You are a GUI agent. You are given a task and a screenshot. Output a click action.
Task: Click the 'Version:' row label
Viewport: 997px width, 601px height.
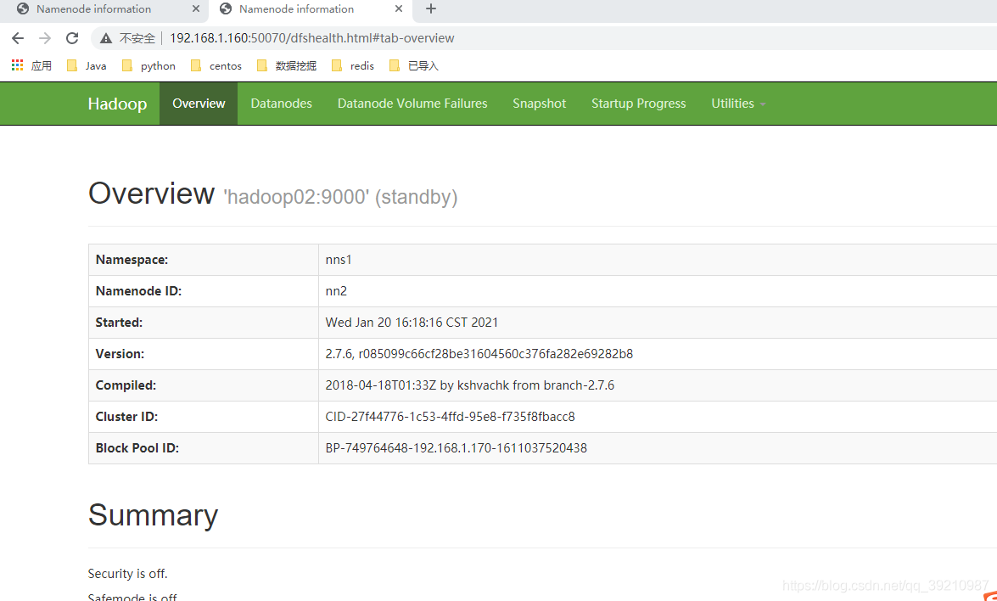click(x=120, y=354)
